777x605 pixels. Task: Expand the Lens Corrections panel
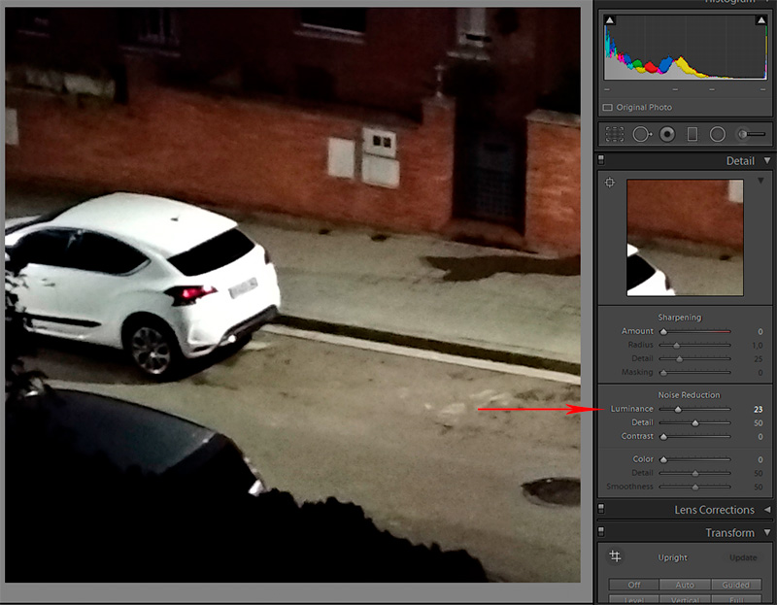coord(766,510)
